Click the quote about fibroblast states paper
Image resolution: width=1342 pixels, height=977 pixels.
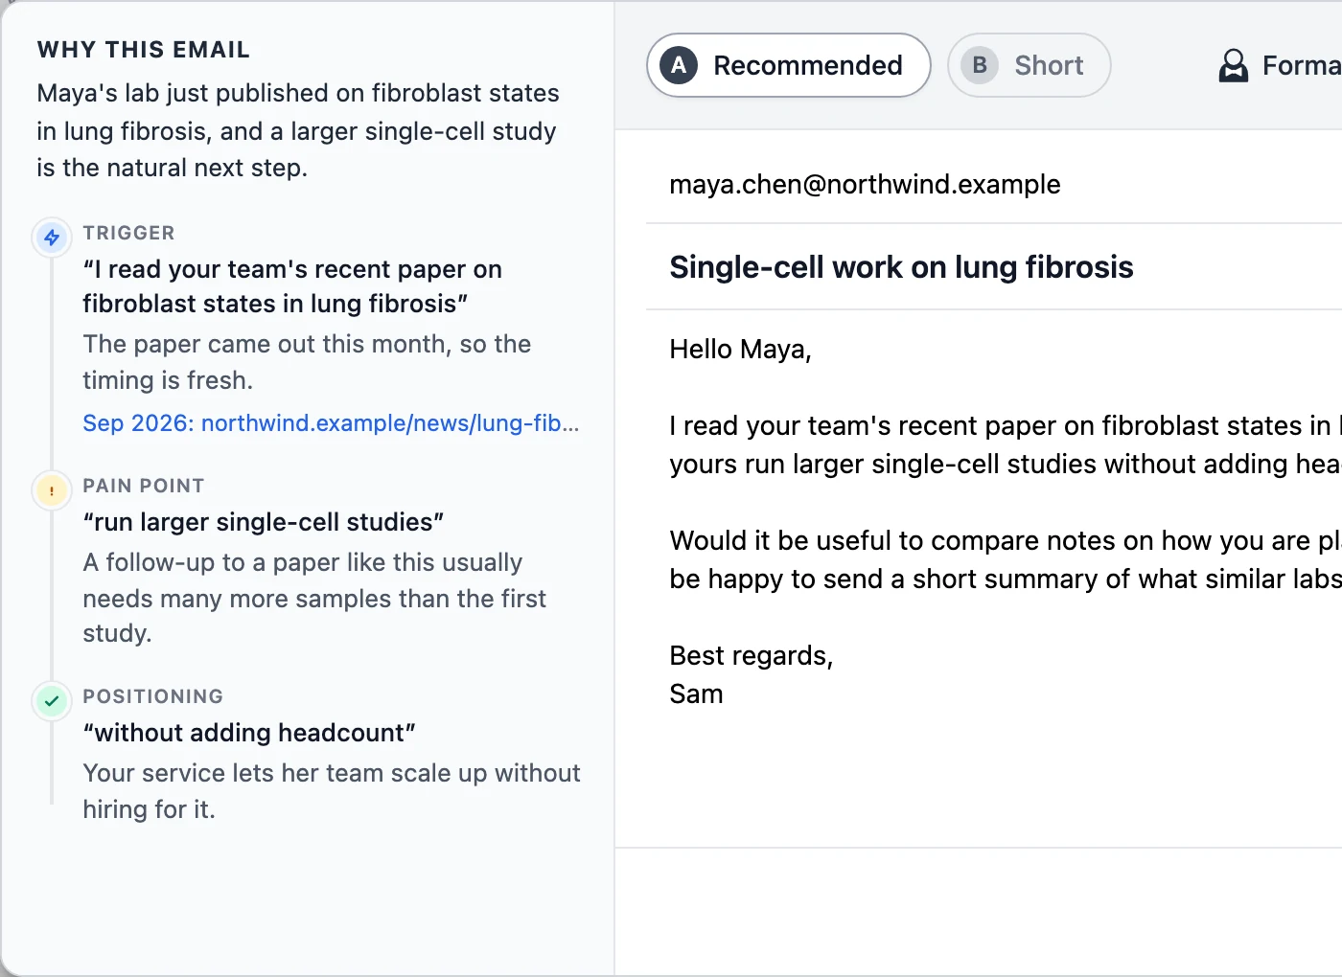pos(292,286)
